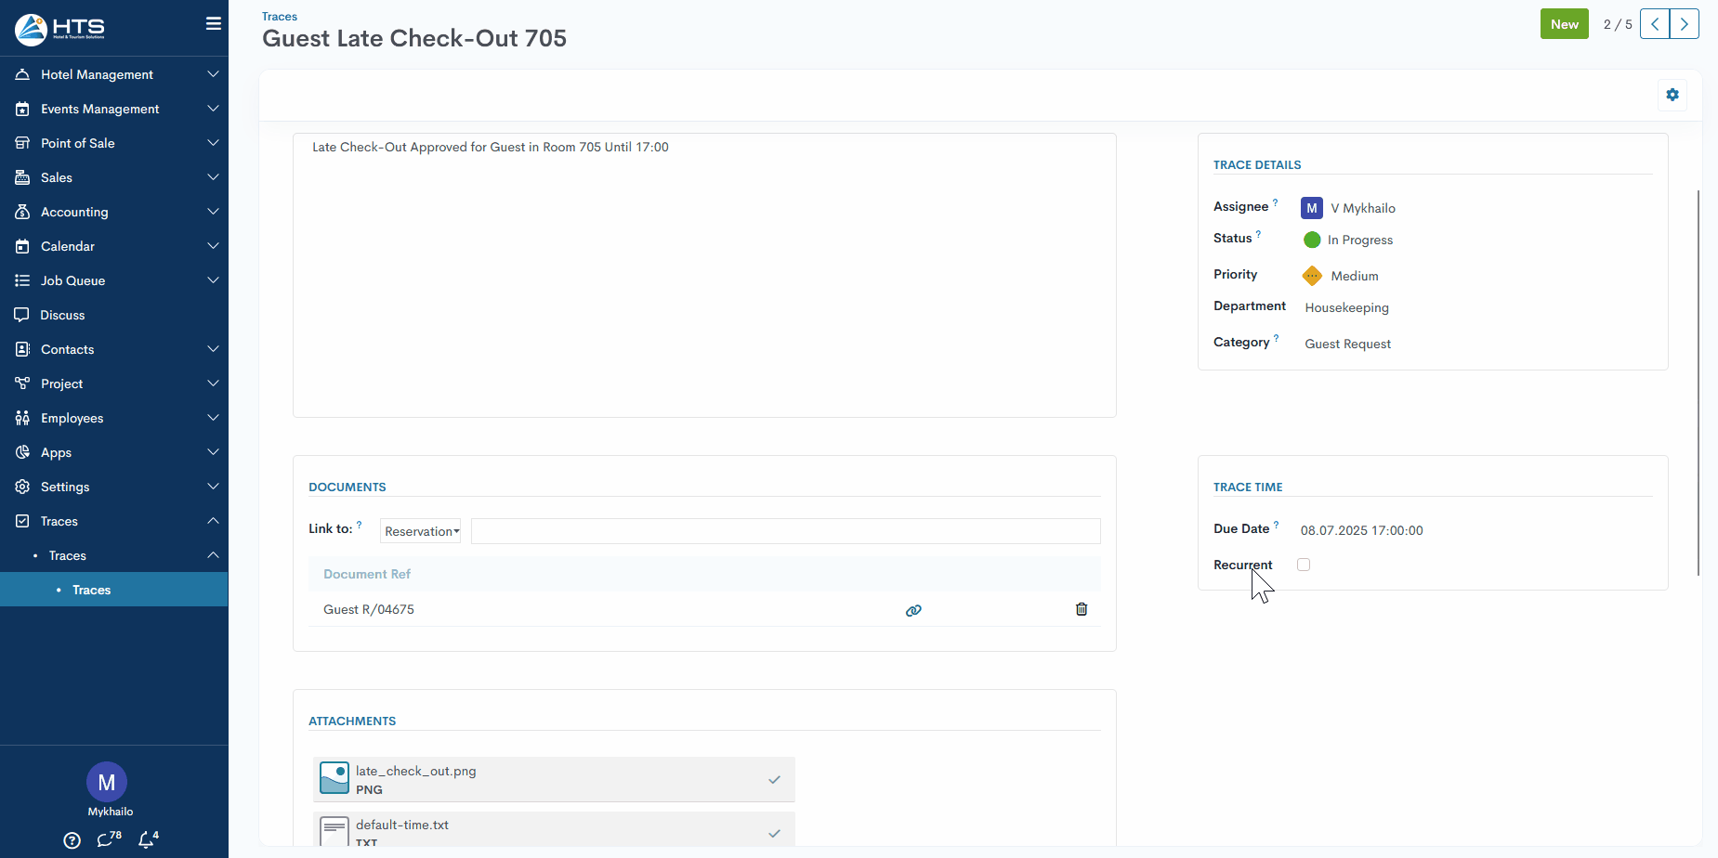The image size is (1718, 858).
Task: Click the checkmark on late_check_out.png
Action: click(x=774, y=780)
